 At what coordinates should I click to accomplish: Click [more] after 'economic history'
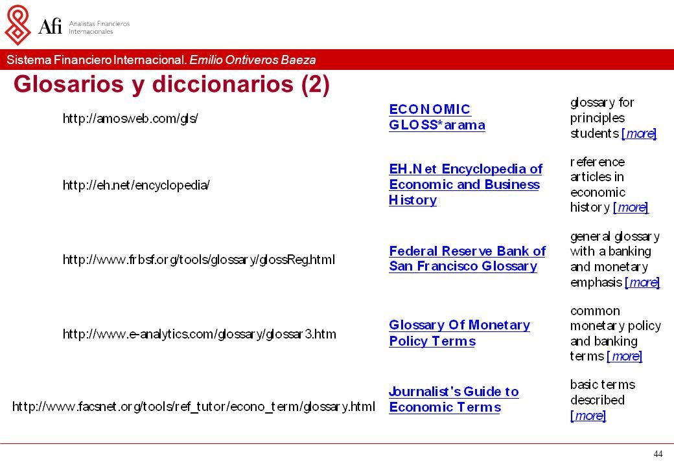(x=631, y=208)
